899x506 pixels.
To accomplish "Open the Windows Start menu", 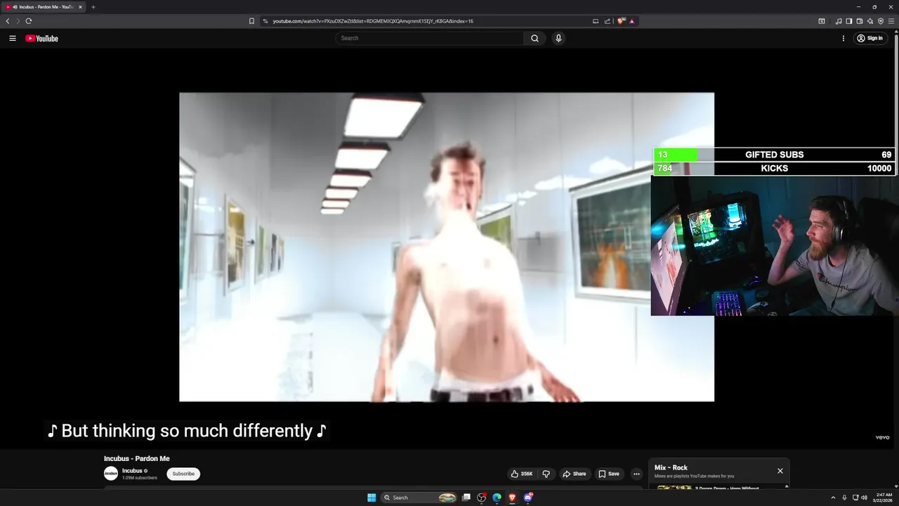I will pyautogui.click(x=372, y=498).
